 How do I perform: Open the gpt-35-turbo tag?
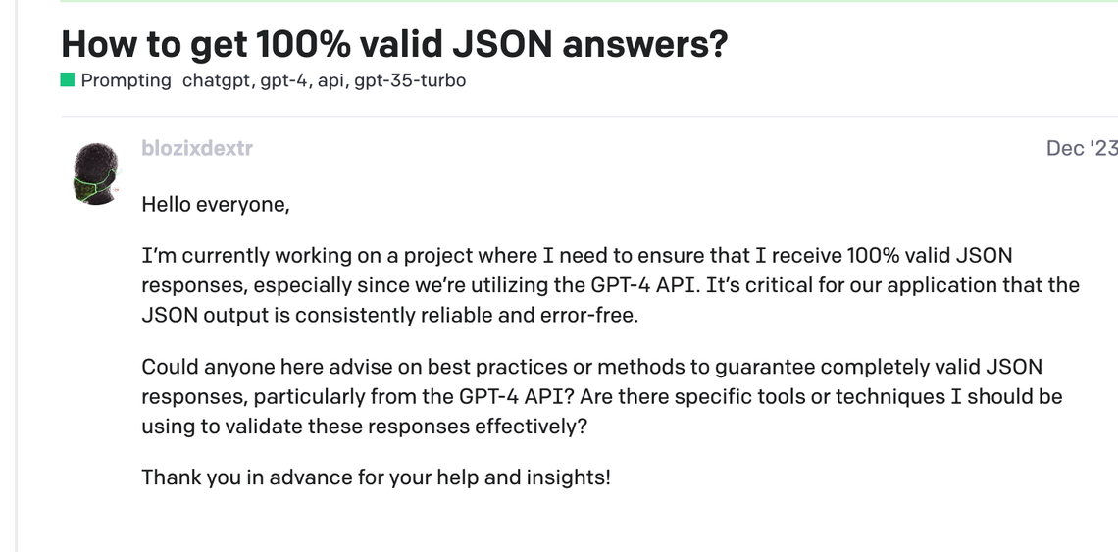pos(410,80)
